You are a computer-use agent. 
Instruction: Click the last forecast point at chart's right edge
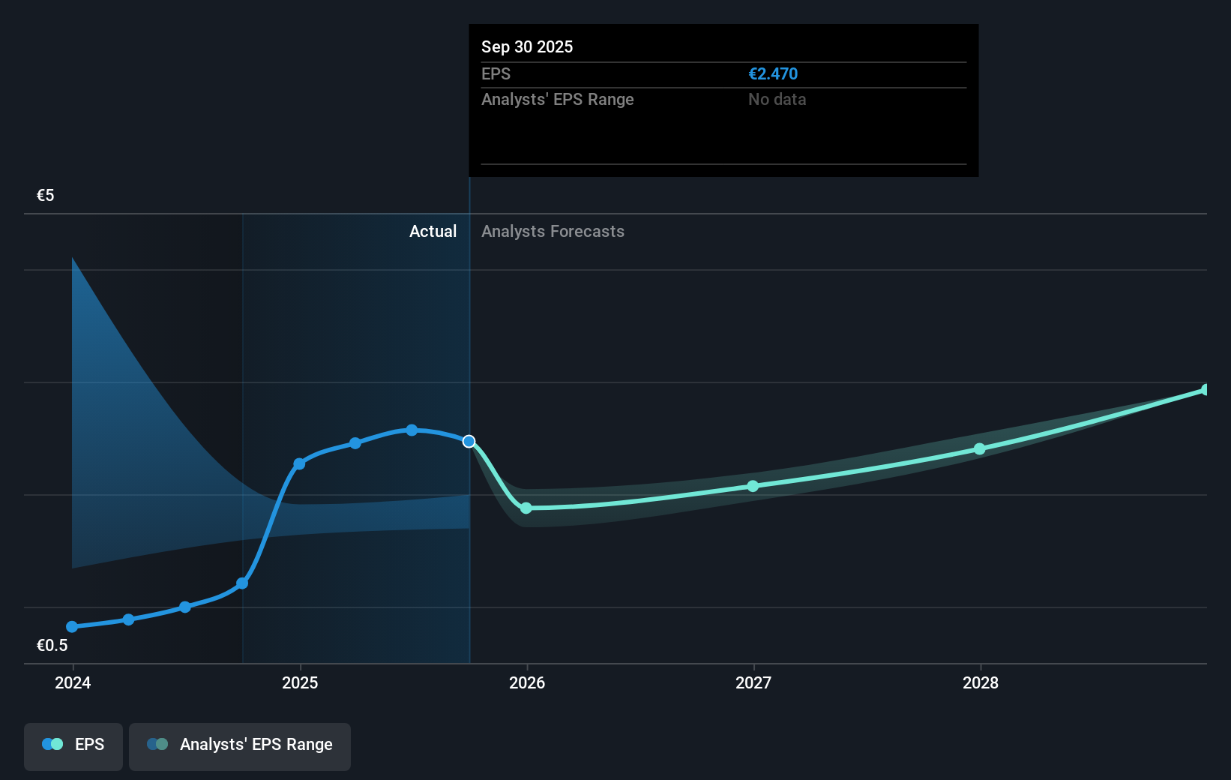click(x=1205, y=390)
